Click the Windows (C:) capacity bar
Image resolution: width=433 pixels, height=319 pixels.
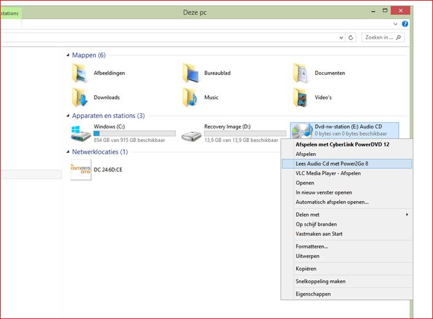(x=135, y=133)
